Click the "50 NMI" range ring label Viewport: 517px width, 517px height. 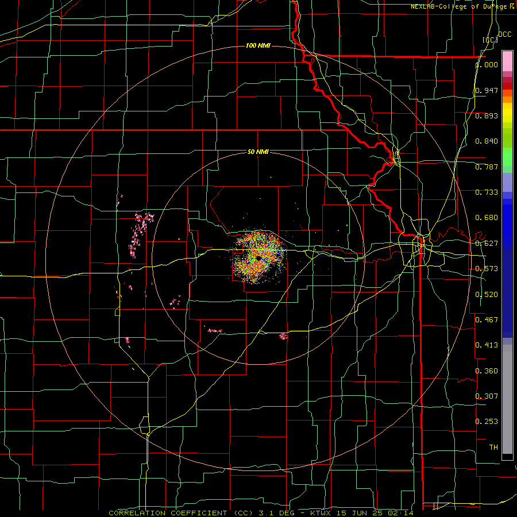point(258,152)
